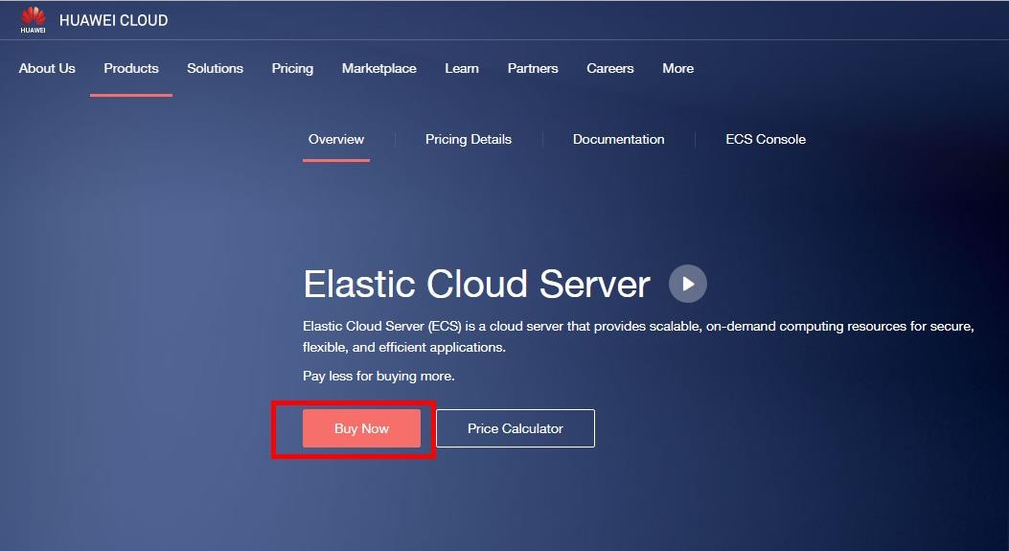Open the Solutions menu
1009x551 pixels.
tap(215, 68)
